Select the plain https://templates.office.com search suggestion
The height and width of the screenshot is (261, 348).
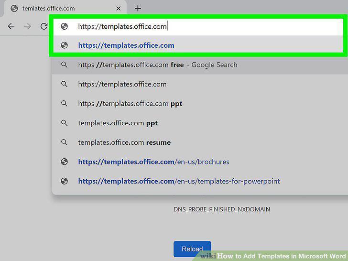(x=200, y=84)
